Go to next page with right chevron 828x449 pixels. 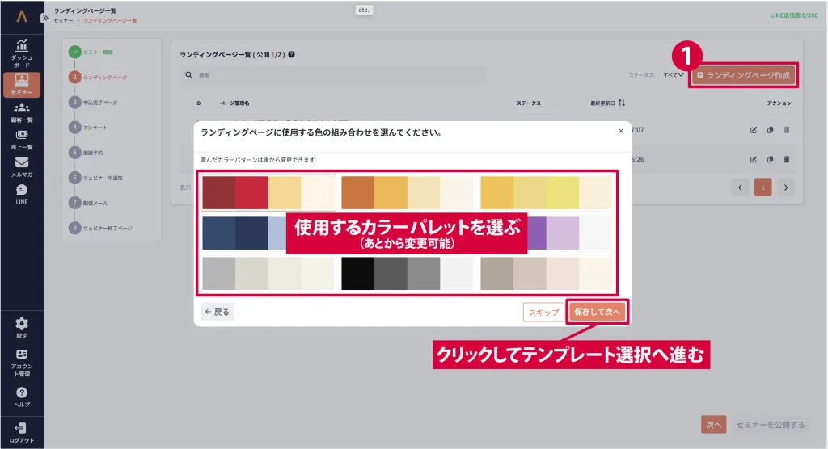click(785, 187)
